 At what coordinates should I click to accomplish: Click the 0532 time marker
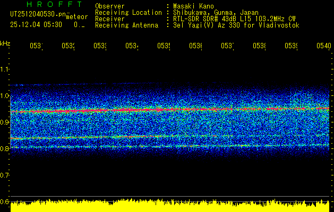[68, 46]
